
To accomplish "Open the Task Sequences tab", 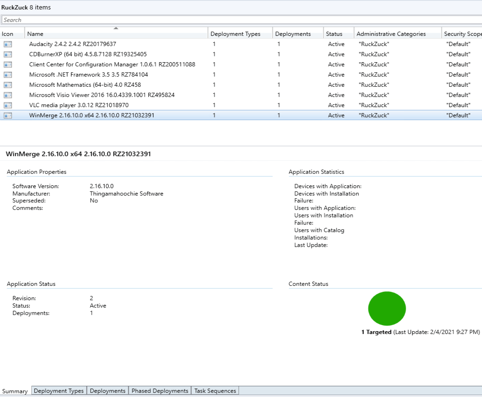I will (215, 391).
